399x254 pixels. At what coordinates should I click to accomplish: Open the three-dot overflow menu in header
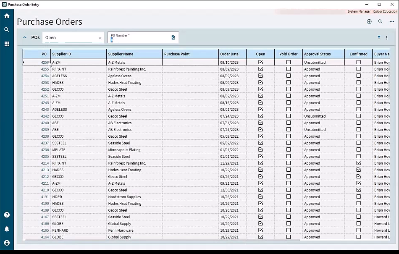coord(392,21)
